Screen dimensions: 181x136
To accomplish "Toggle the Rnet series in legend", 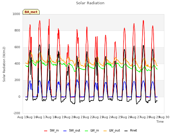I will coord(131,130).
